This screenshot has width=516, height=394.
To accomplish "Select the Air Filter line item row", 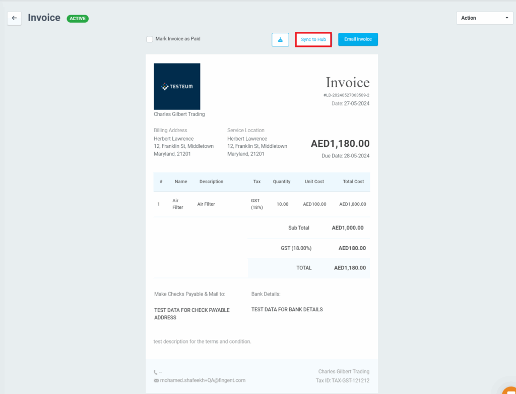I will point(262,204).
